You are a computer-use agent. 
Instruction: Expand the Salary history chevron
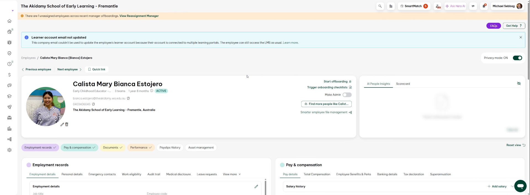click(513, 186)
